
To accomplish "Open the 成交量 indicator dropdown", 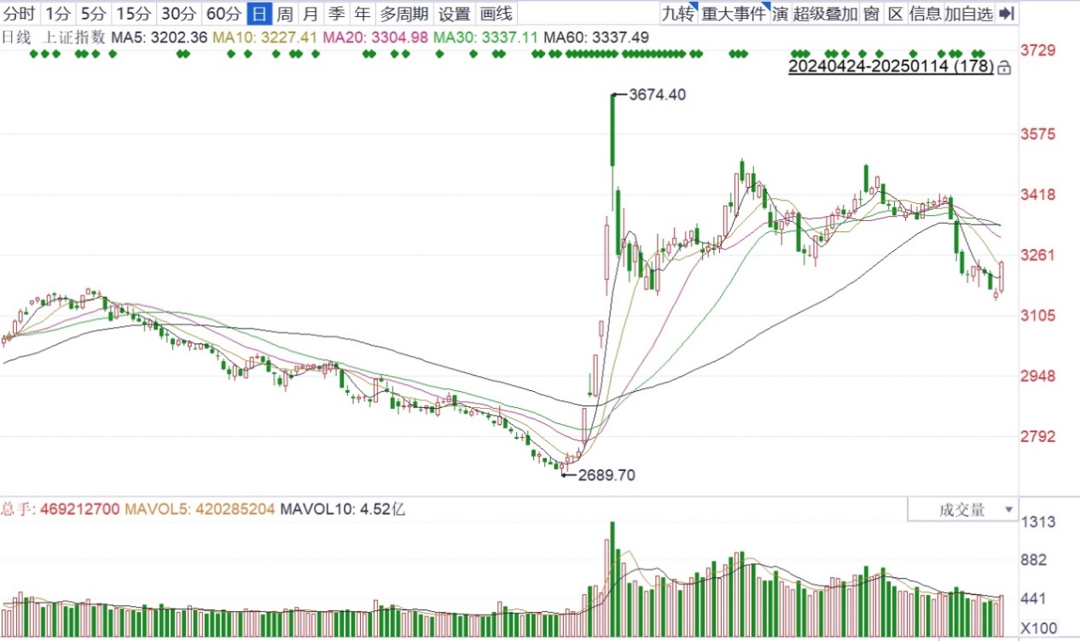I will pos(962,510).
